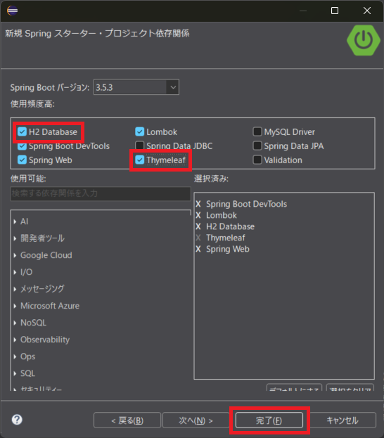This screenshot has height=438, width=384.
Task: Select the Observability tree item
Action: [x=45, y=340]
